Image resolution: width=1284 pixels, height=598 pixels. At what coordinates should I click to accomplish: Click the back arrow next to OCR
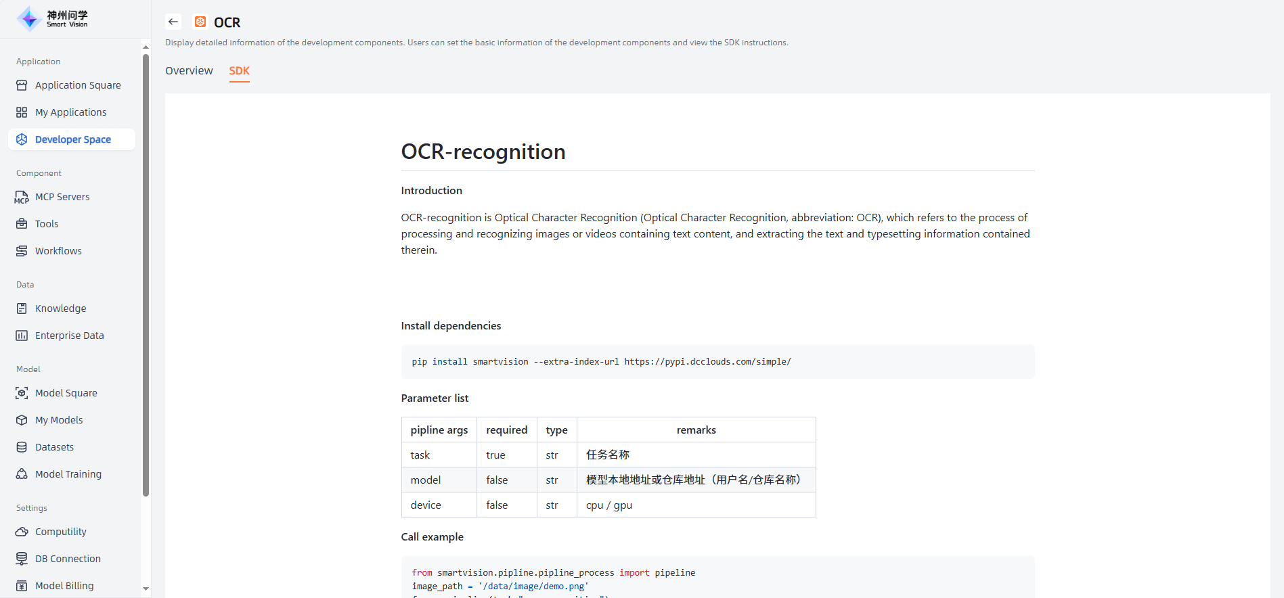[x=173, y=22]
